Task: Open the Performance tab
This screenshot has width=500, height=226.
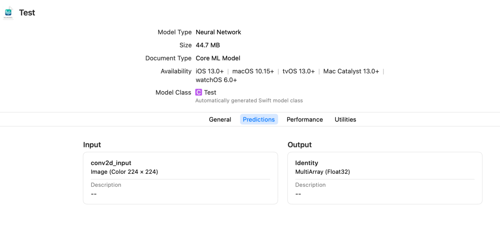Action: [x=305, y=120]
